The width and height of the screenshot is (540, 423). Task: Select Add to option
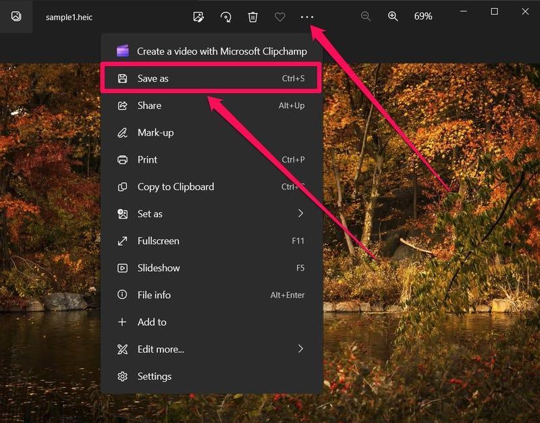point(211,322)
